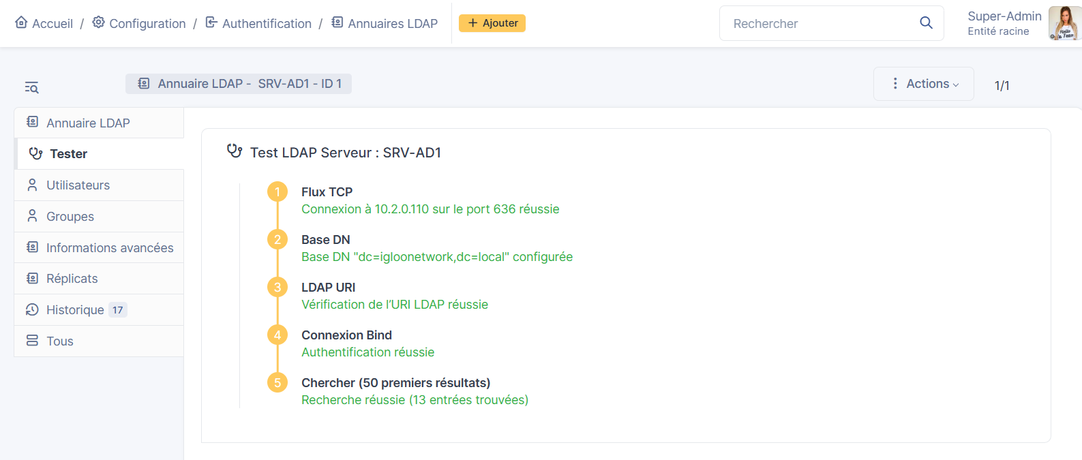
Task: Select the Annuaire LDAP sidebar tab
Action: click(x=99, y=123)
